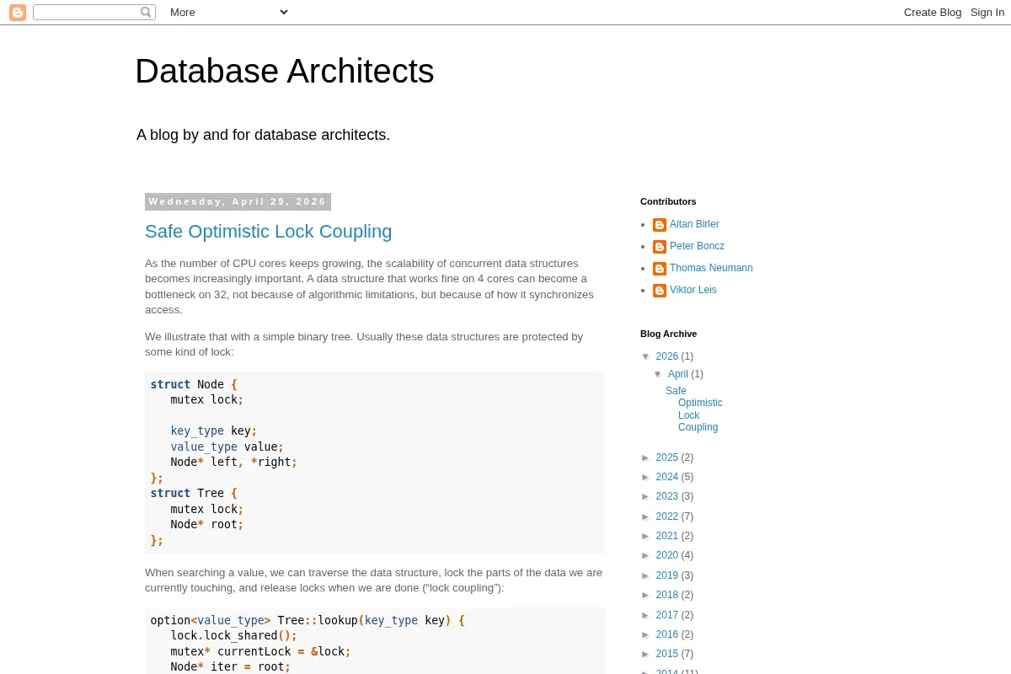Click the blog tagline text
Screen dimensions: 1011x674
pyautogui.click(x=264, y=135)
